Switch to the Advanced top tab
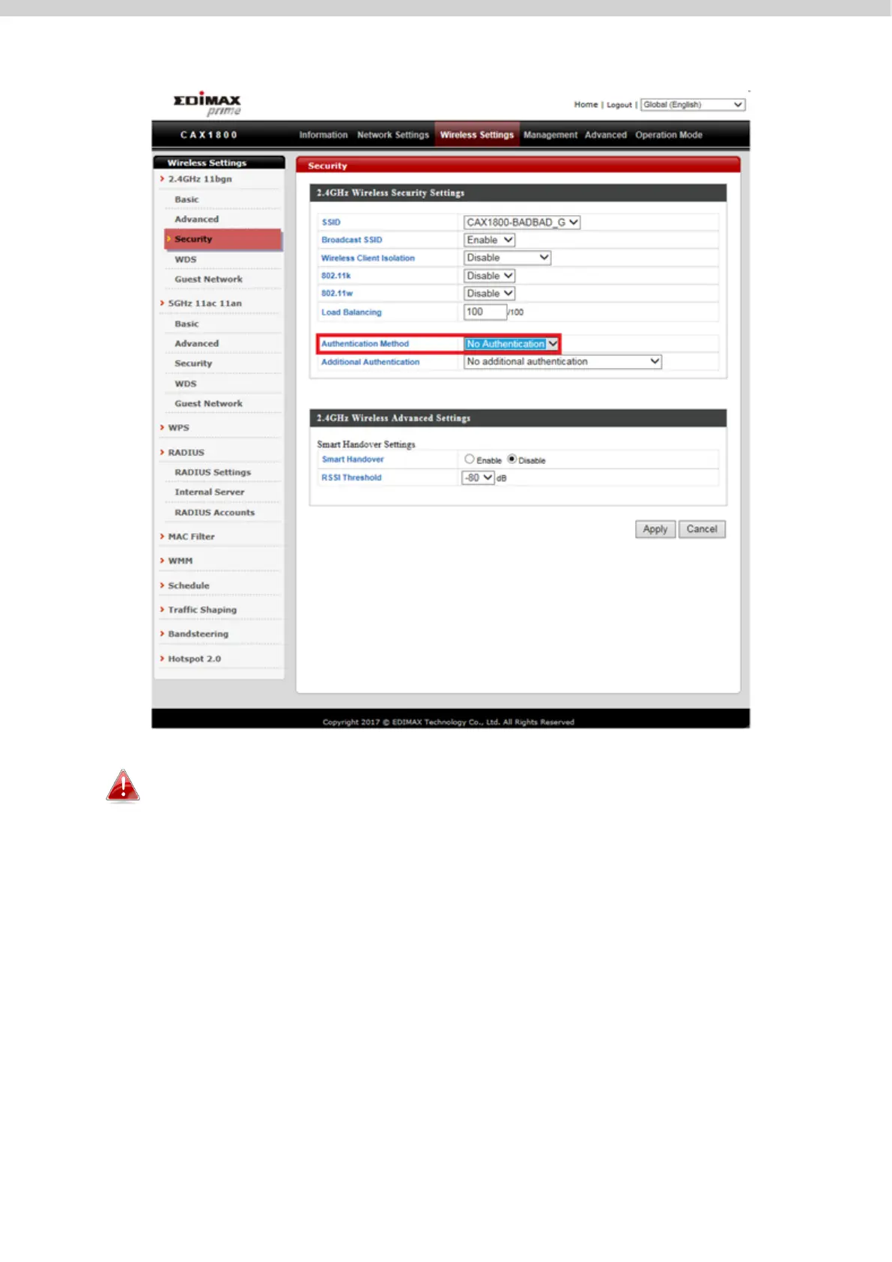The height and width of the screenshot is (1262, 892). [606, 135]
